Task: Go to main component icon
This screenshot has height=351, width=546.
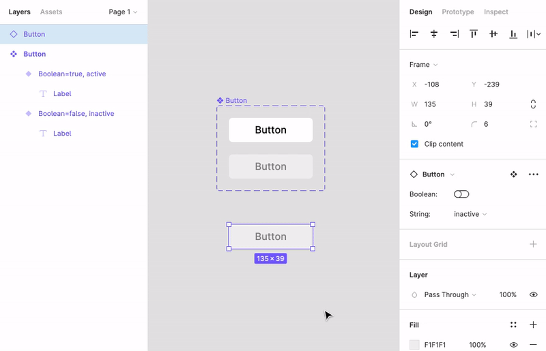Action: (513, 174)
